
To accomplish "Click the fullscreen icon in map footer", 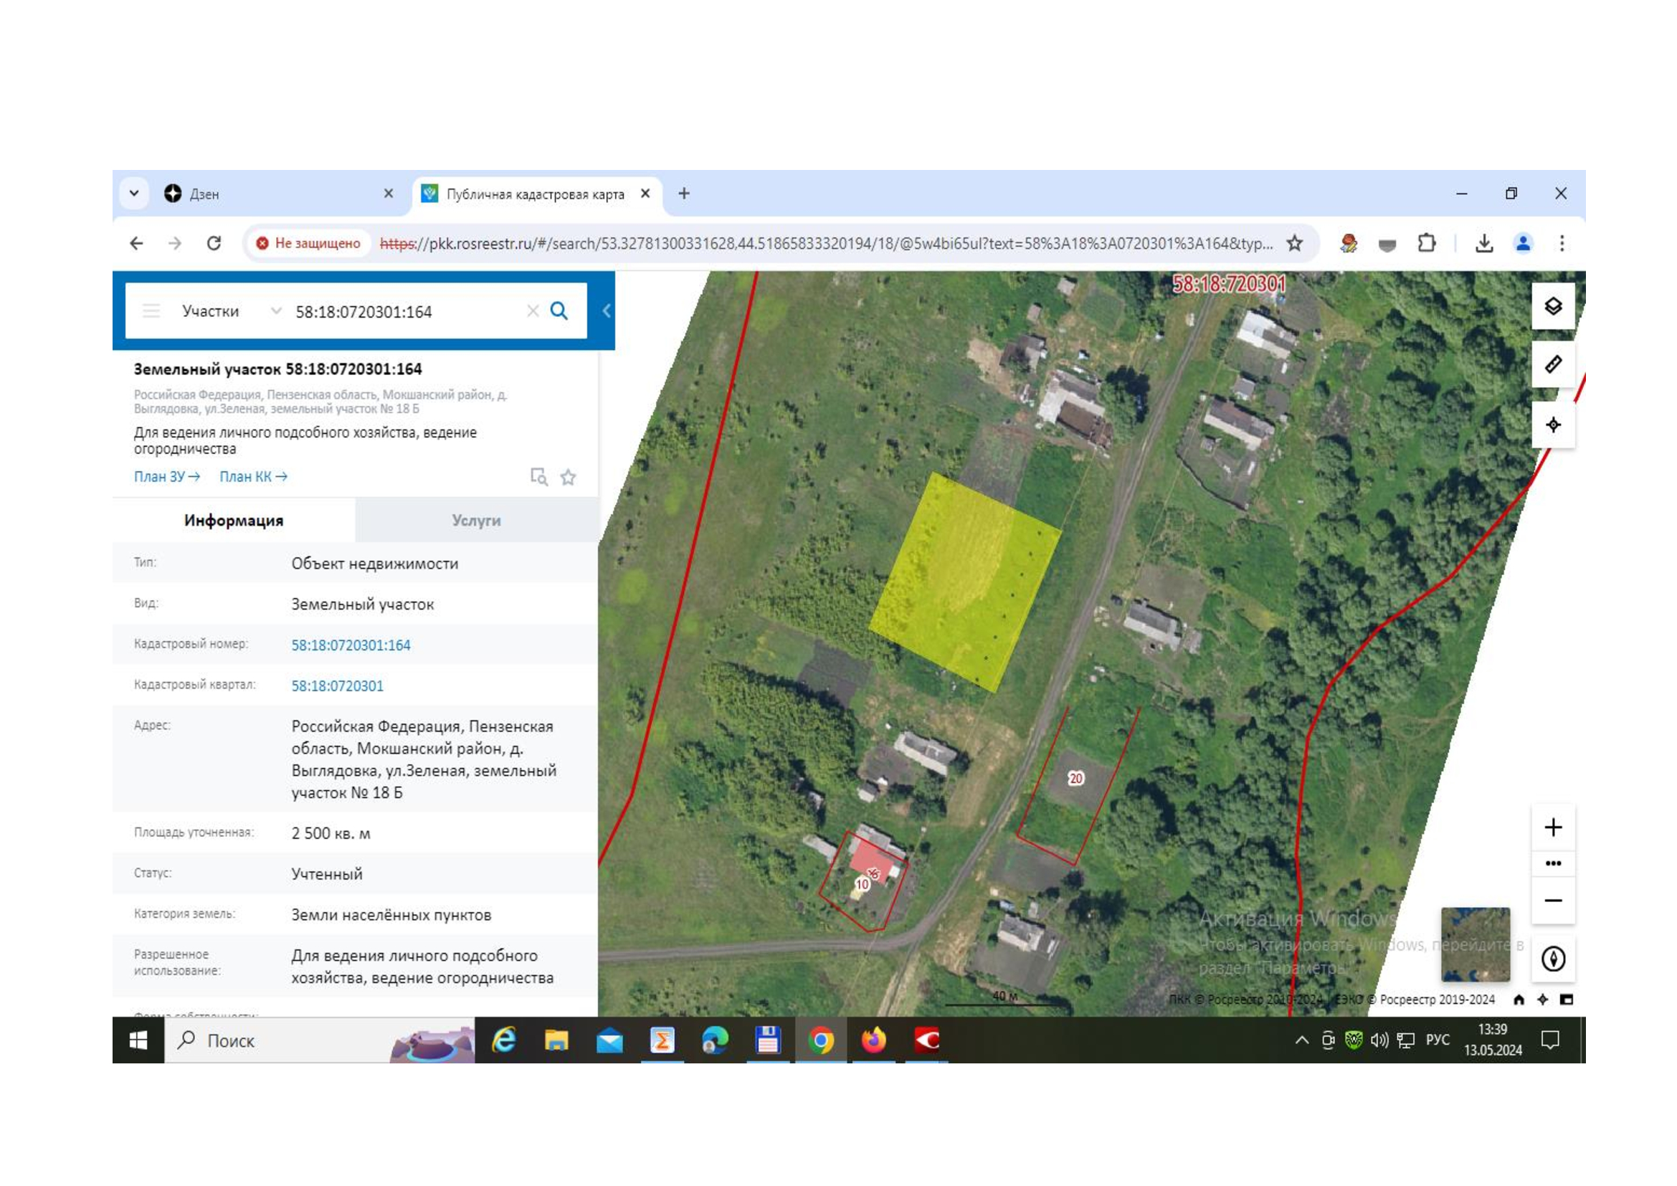I will coord(1566,1000).
